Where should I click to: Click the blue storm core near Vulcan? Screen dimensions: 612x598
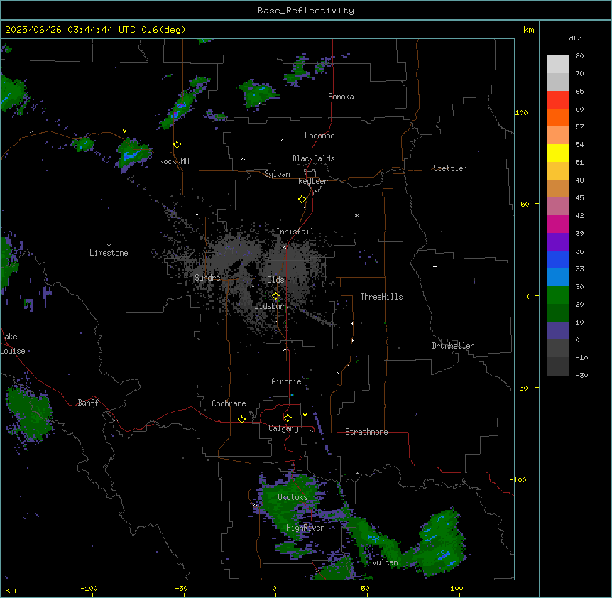tap(444, 555)
